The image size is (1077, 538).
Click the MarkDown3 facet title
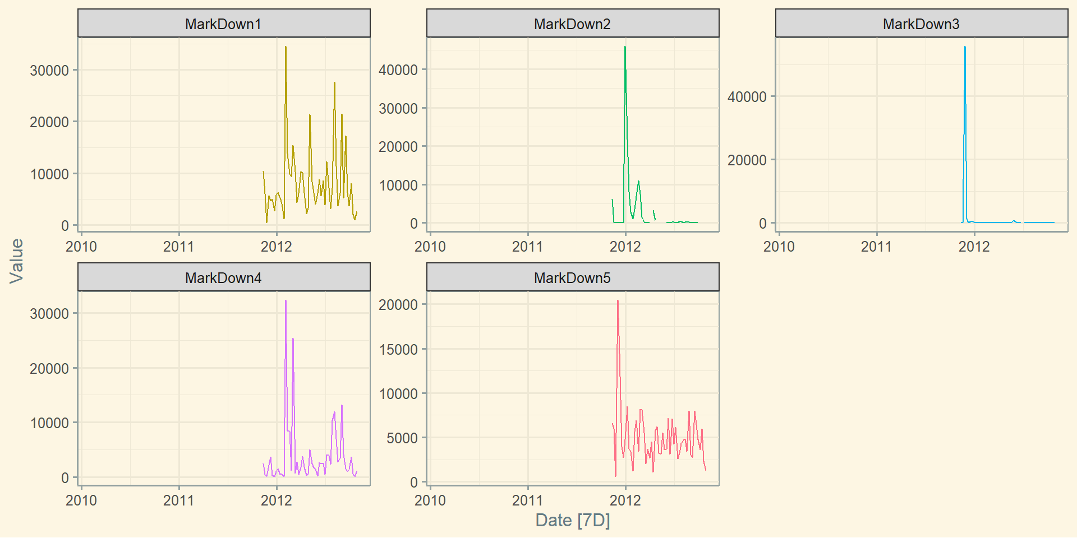(921, 24)
